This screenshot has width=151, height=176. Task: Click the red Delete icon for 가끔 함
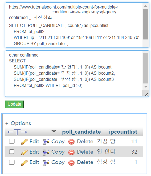71,142
